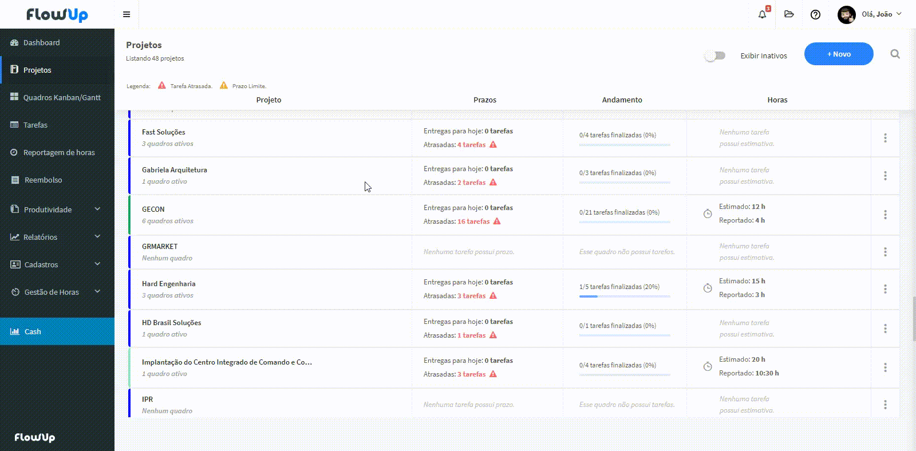Click the Prazos column header
Viewport: 916px width, 451px height.
click(x=485, y=100)
